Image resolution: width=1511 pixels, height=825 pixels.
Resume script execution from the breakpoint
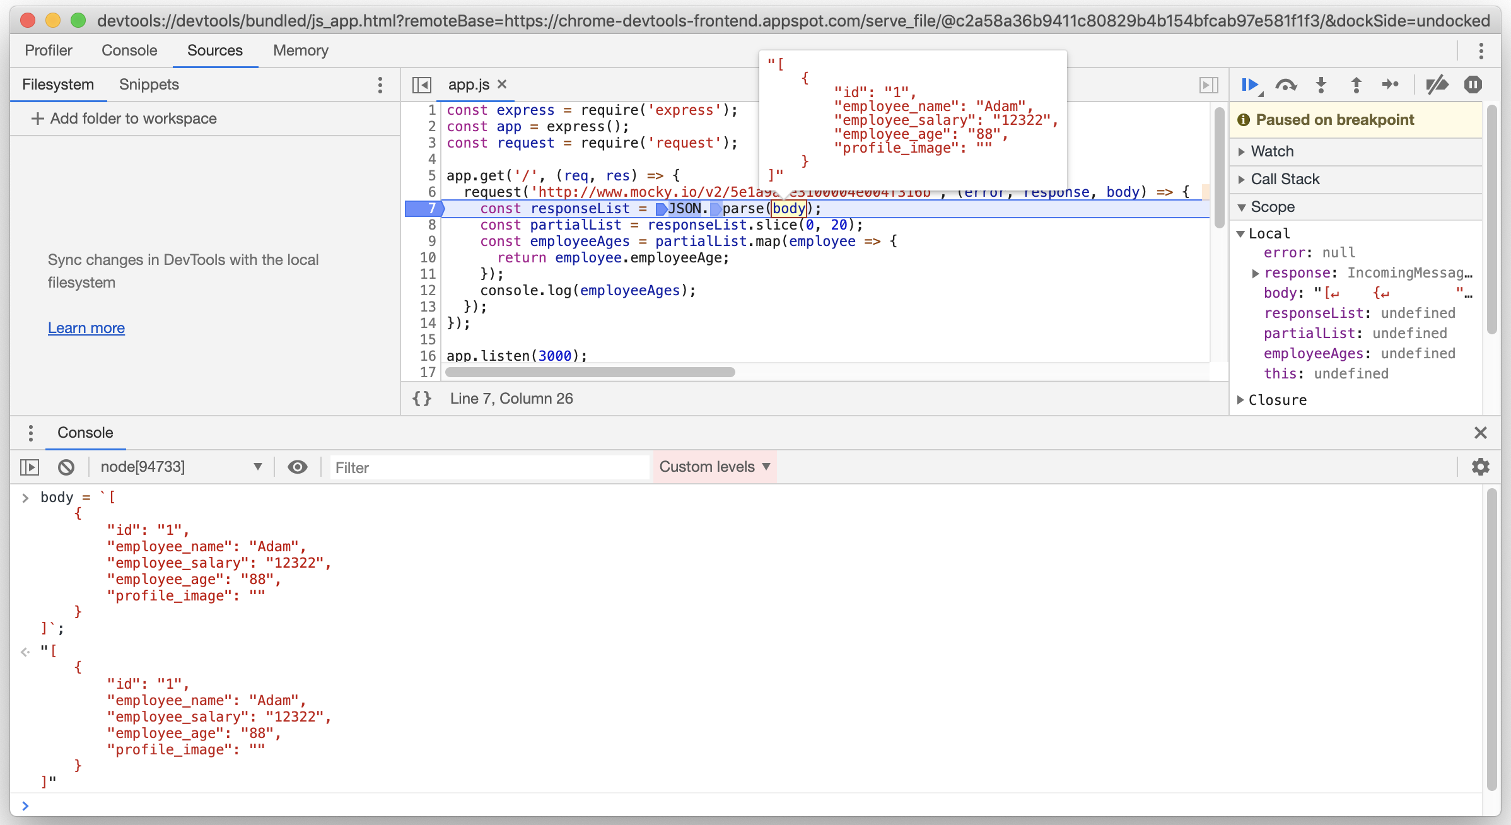pyautogui.click(x=1250, y=85)
